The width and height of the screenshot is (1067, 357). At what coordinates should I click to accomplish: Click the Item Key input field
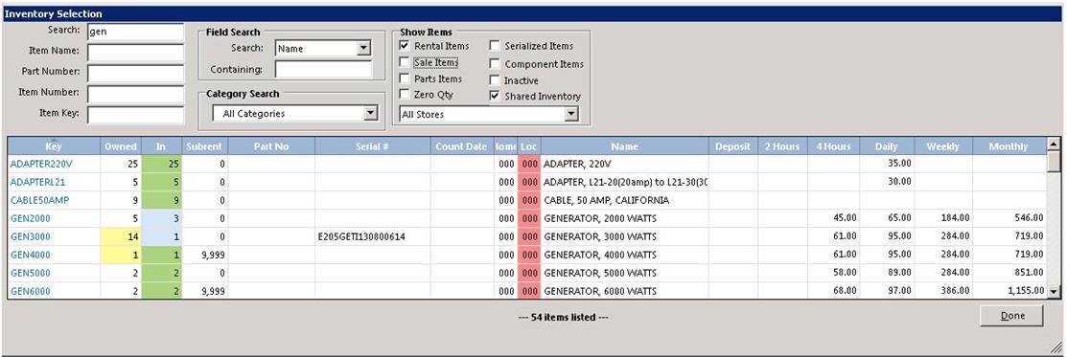coord(135,114)
